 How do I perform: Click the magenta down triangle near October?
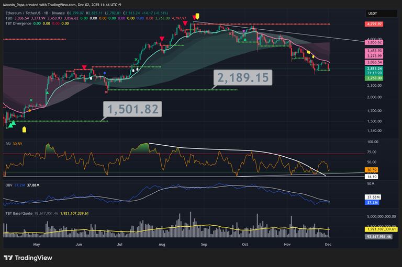[244, 32]
